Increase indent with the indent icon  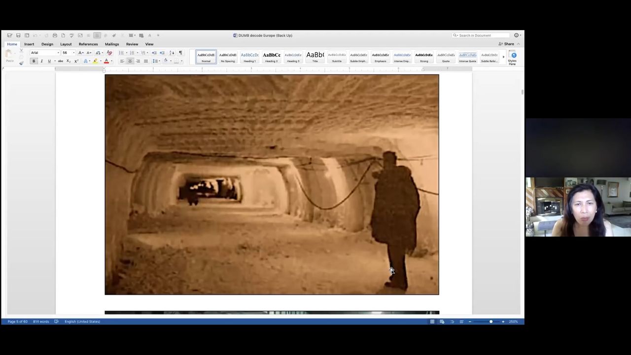(x=162, y=53)
